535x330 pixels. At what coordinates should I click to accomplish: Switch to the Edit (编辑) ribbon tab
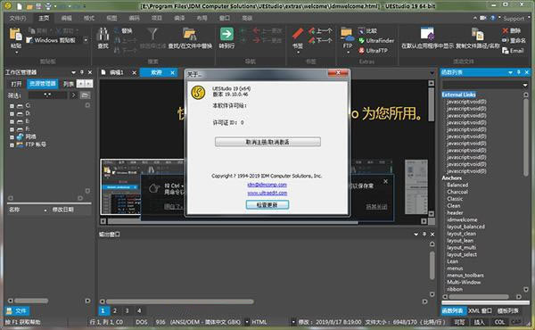tap(67, 18)
